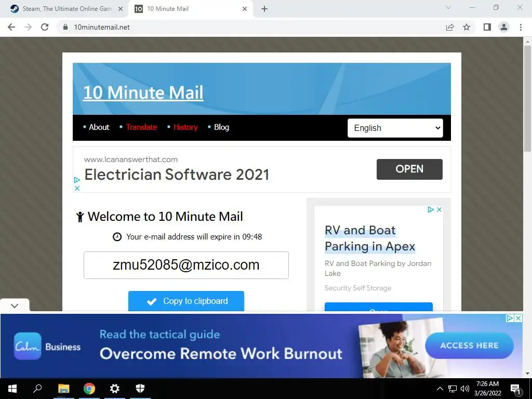This screenshot has width=532, height=399.
Task: Click 'RV and Boat Parking by Jordan Lake' text
Action: click(378, 269)
